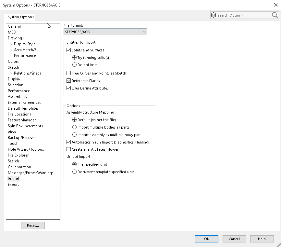Choose Import multiple bodies as parts
The height and width of the screenshot is (247, 281).
(x=74, y=127)
